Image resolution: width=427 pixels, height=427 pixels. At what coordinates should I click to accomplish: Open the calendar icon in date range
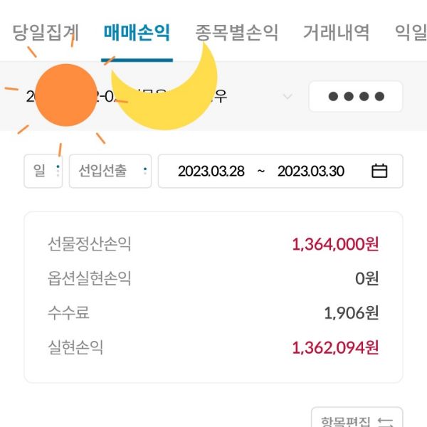coord(379,171)
